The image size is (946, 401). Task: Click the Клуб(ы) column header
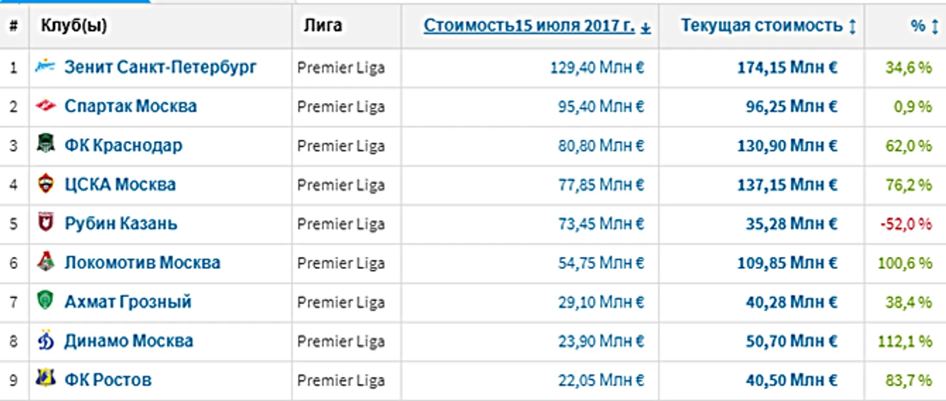pyautogui.click(x=74, y=26)
